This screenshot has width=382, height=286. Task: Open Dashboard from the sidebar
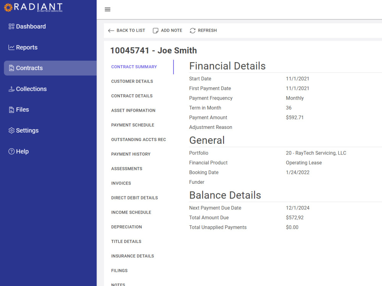point(31,27)
